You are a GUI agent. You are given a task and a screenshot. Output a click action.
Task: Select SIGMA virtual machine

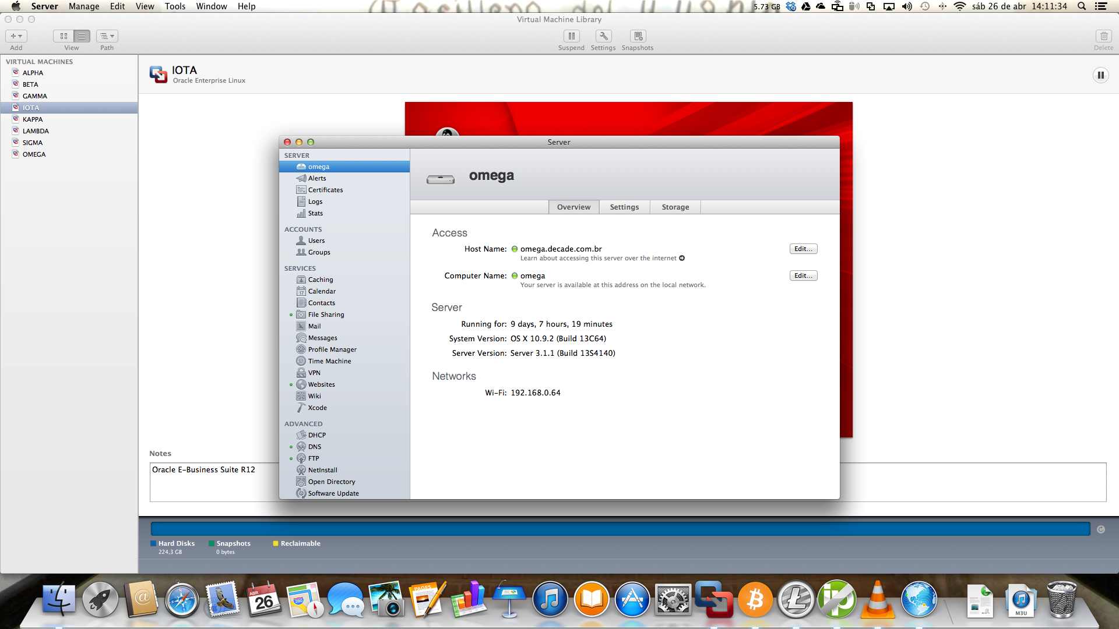(x=69, y=143)
